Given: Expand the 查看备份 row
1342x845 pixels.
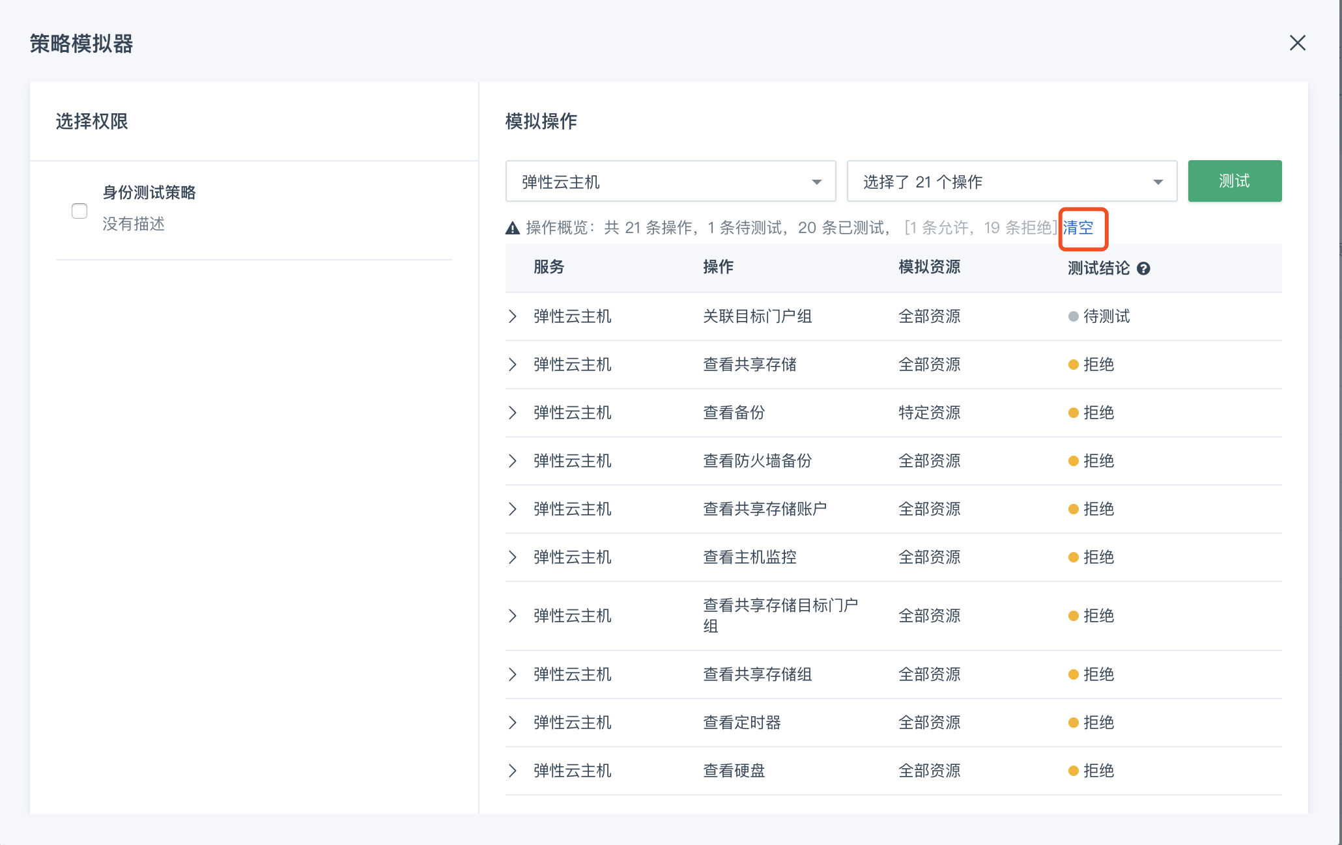Looking at the screenshot, I should coord(513,413).
